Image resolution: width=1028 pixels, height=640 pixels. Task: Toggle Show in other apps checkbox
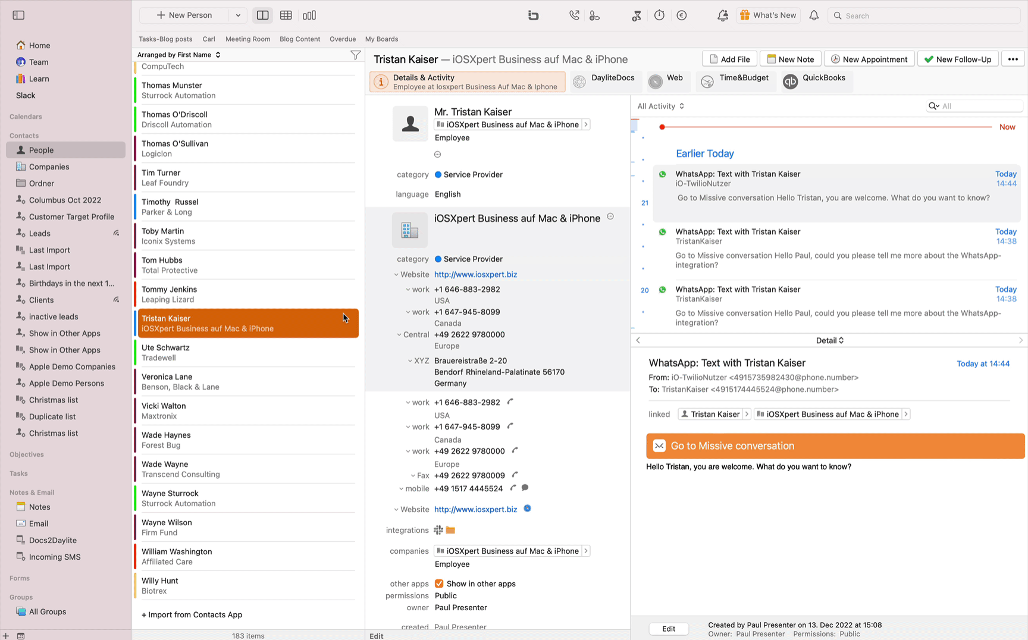click(439, 583)
